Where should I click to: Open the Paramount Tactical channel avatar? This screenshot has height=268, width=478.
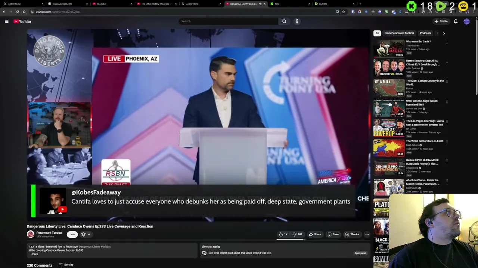pos(31,234)
